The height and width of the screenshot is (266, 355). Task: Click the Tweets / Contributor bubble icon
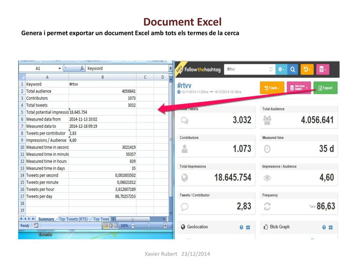(184, 207)
